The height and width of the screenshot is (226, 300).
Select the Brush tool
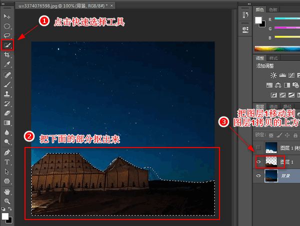7,84
